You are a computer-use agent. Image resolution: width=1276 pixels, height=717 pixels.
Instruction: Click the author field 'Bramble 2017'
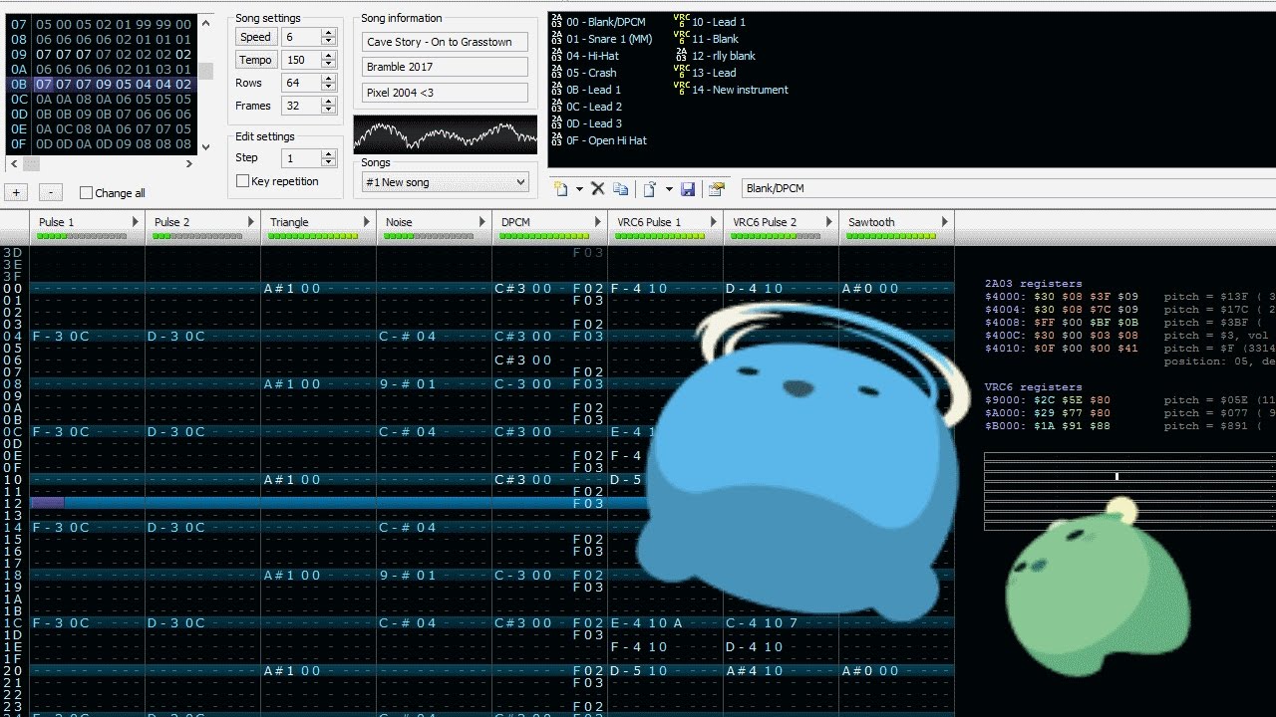(445, 67)
